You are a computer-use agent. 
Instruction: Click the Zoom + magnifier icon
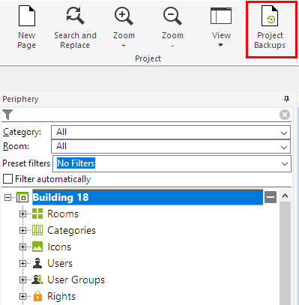pyautogui.click(x=124, y=16)
